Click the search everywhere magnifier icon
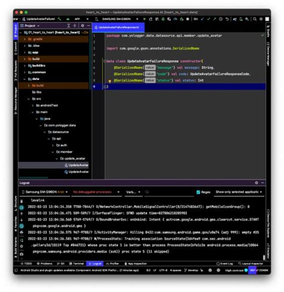Screen dimensions: 284x292 [255, 19]
